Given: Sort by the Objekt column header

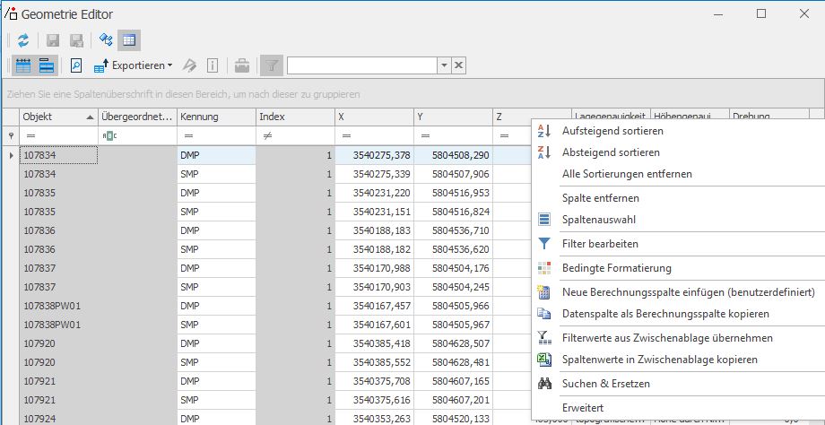Looking at the screenshot, I should click(x=54, y=117).
